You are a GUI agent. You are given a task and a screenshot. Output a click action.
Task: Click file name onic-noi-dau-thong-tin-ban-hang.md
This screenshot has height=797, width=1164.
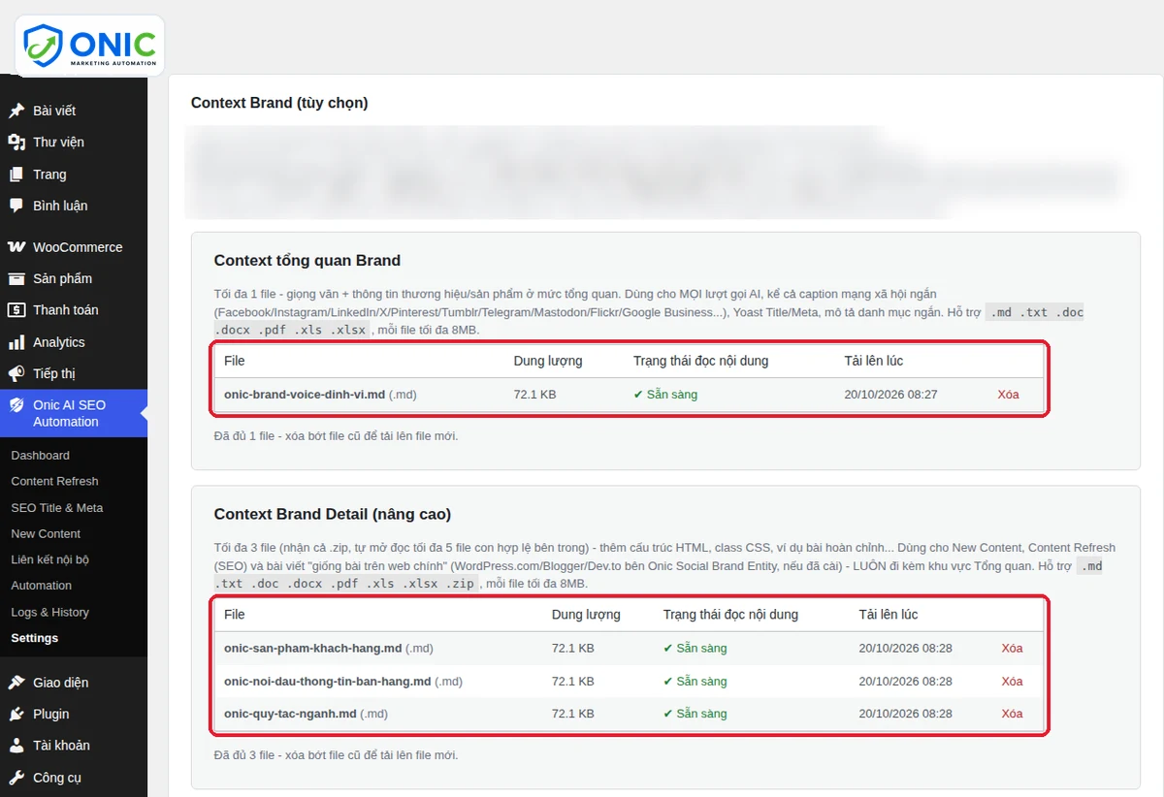[327, 682]
